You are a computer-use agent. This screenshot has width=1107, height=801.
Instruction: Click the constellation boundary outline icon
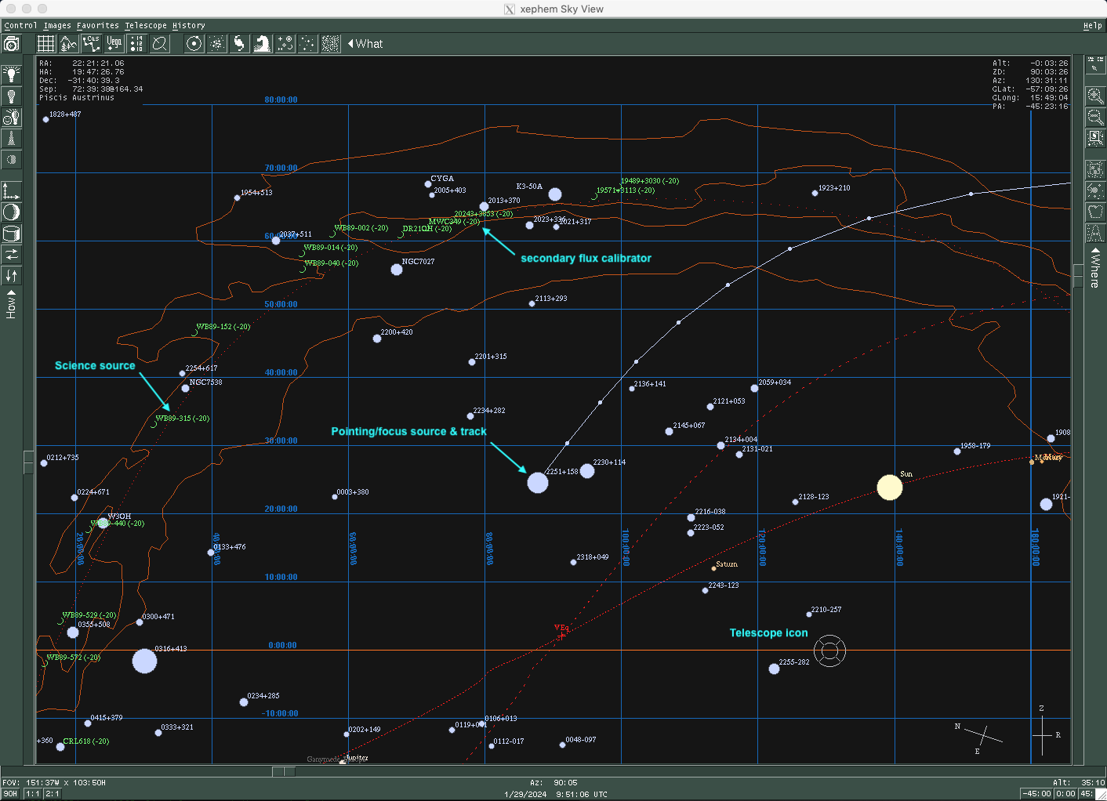[x=1095, y=212]
